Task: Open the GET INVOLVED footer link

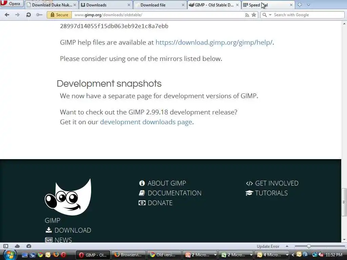Action: [x=277, y=183]
